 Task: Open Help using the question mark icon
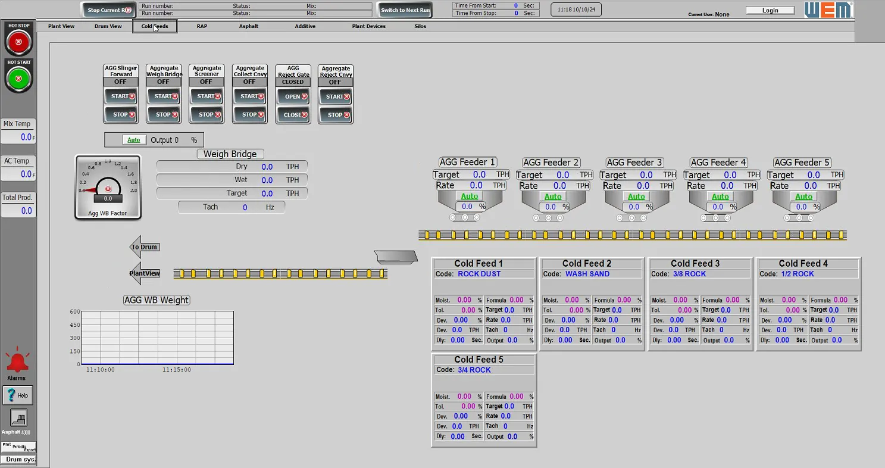pyautogui.click(x=17, y=395)
